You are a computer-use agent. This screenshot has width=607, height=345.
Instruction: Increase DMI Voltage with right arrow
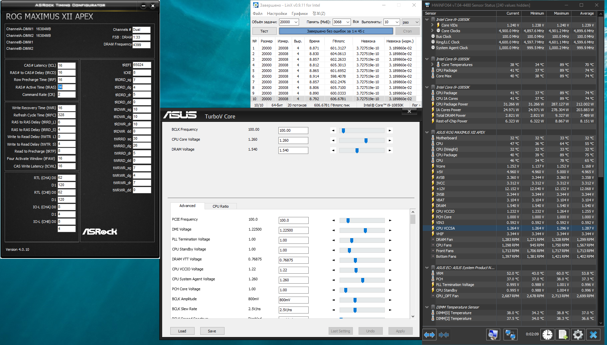(390, 230)
